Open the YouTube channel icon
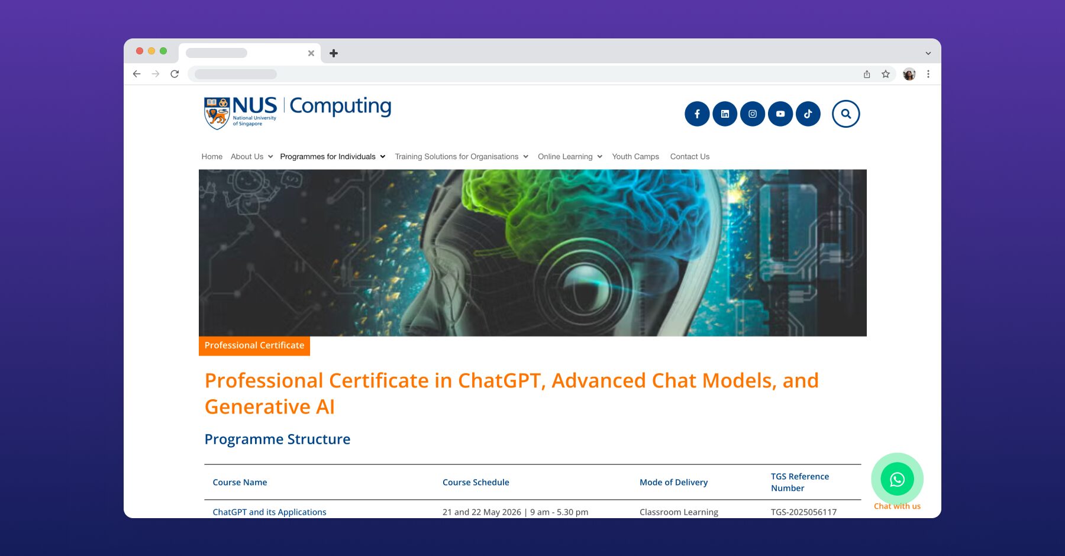Image resolution: width=1065 pixels, height=556 pixels. 780,114
